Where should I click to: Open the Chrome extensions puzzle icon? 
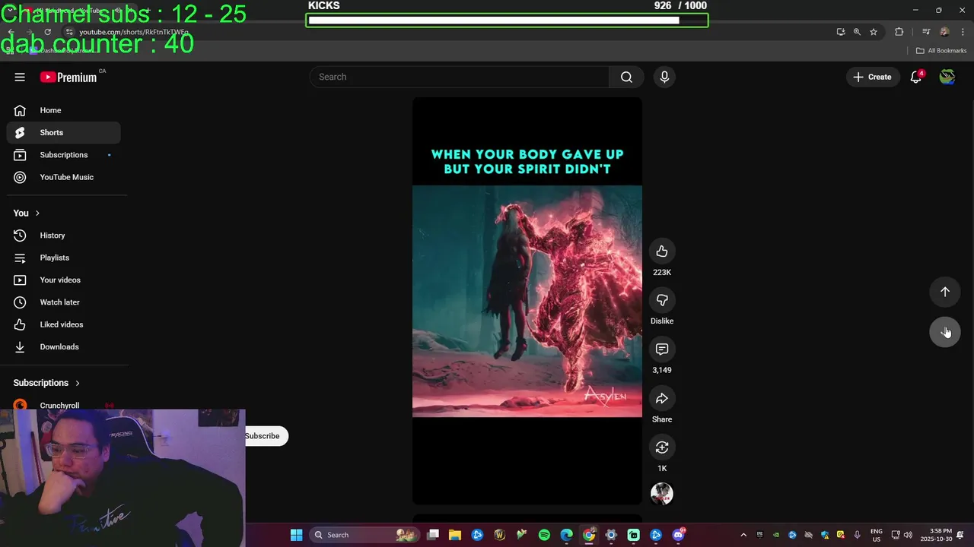pyautogui.click(x=899, y=32)
